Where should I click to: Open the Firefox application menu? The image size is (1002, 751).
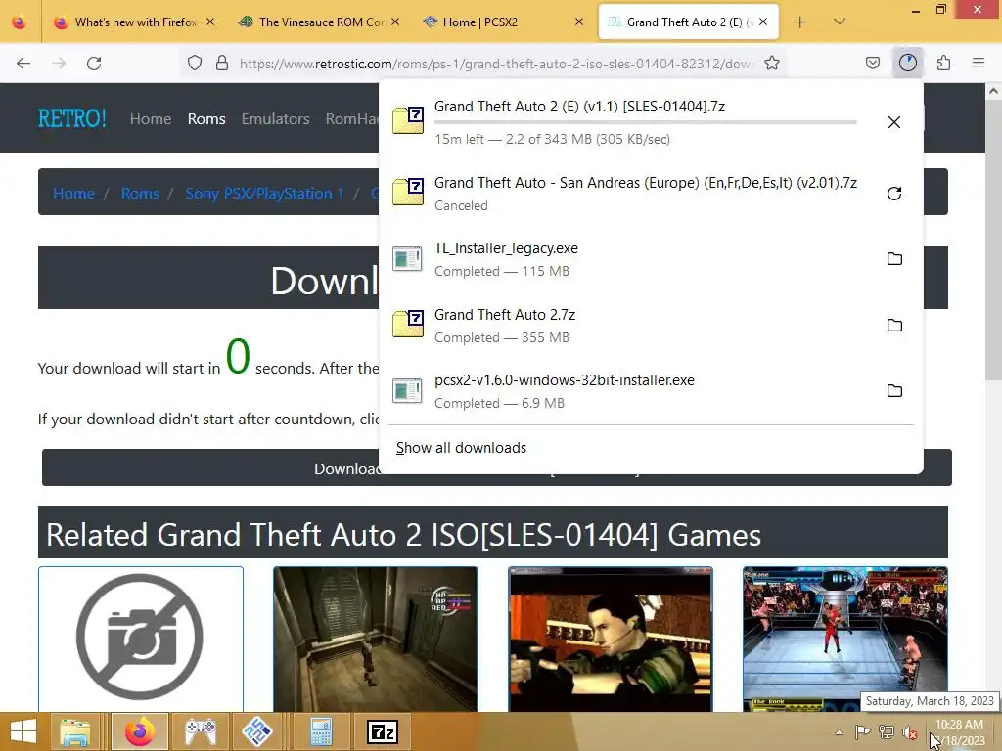point(979,63)
